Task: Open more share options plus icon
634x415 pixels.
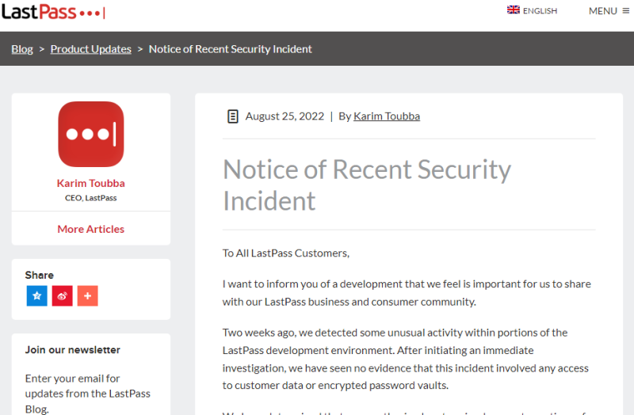Action: 88,296
